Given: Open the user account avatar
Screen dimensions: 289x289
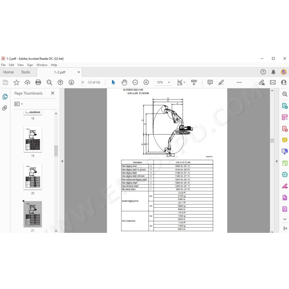Looking at the screenshot, I should click(x=284, y=72).
